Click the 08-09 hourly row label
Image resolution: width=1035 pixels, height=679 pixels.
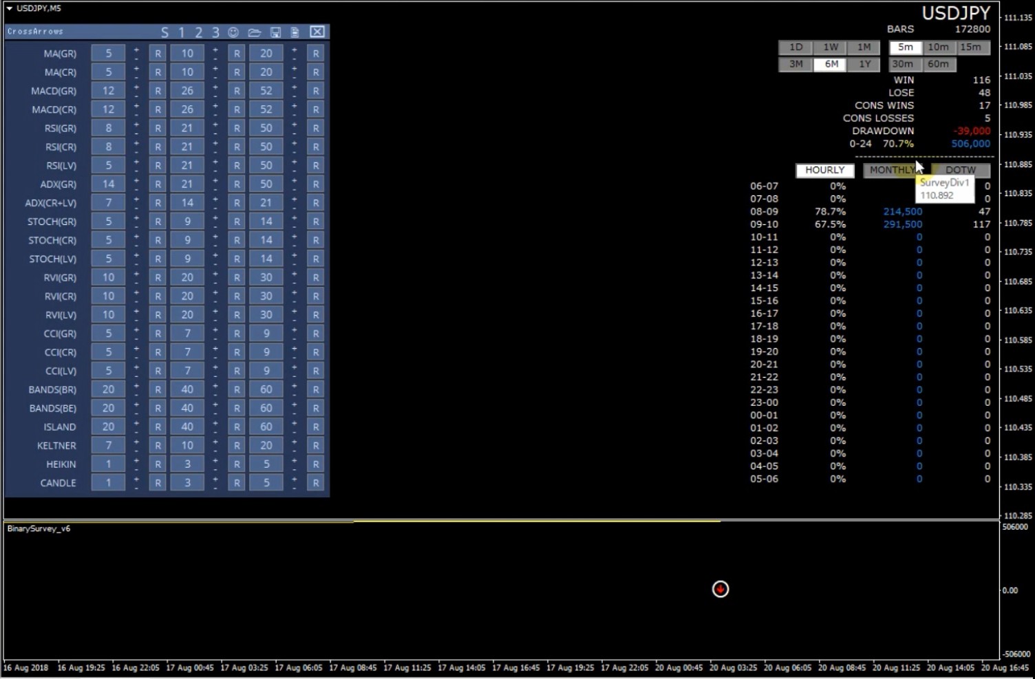764,212
